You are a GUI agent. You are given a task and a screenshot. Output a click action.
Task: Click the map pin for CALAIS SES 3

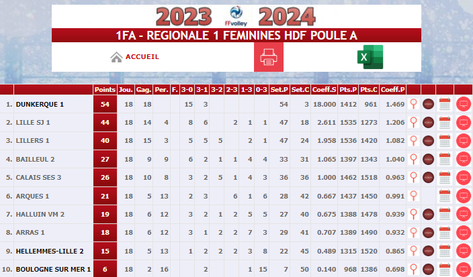click(414, 177)
